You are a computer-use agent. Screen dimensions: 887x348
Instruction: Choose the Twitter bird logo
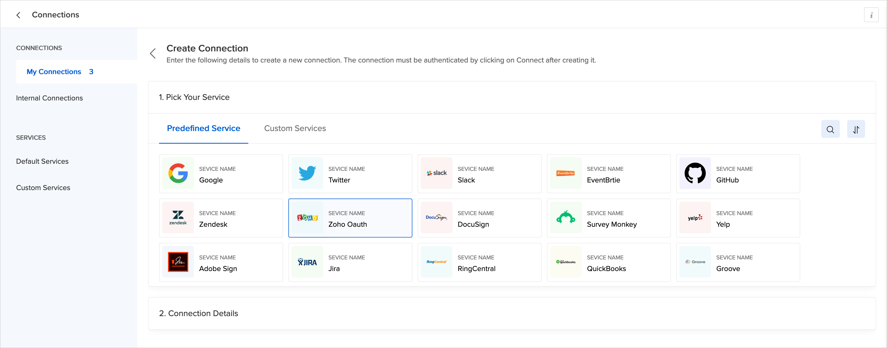tap(307, 173)
